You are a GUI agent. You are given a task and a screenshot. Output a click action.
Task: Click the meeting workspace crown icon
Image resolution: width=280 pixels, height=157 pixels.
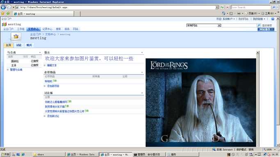coord(16,36)
